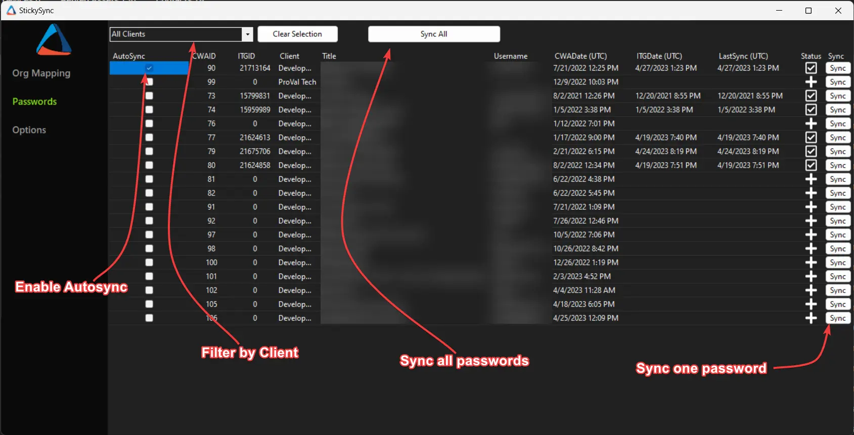Enable AutoSync checkbox for CWAID 74

pos(149,110)
